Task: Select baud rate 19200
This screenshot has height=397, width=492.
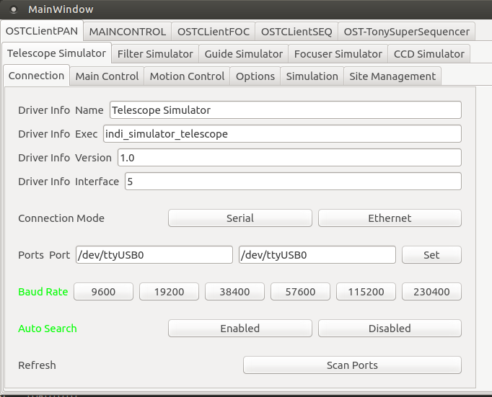Action: pyautogui.click(x=169, y=292)
